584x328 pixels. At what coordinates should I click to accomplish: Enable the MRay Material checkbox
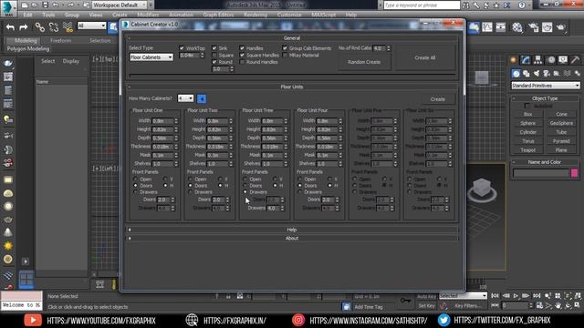point(285,55)
